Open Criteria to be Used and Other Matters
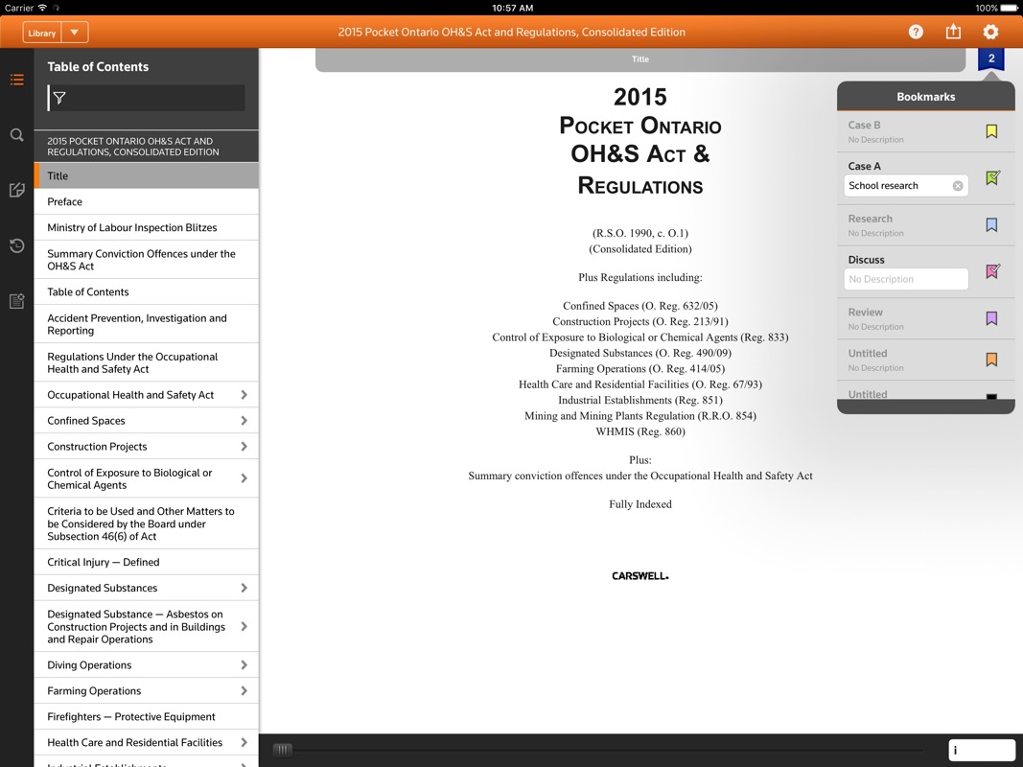1023x767 pixels. (x=146, y=523)
